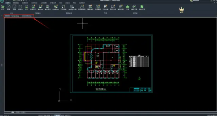Click the save floppy disk icon
217x116 pixels.
coord(14,6)
